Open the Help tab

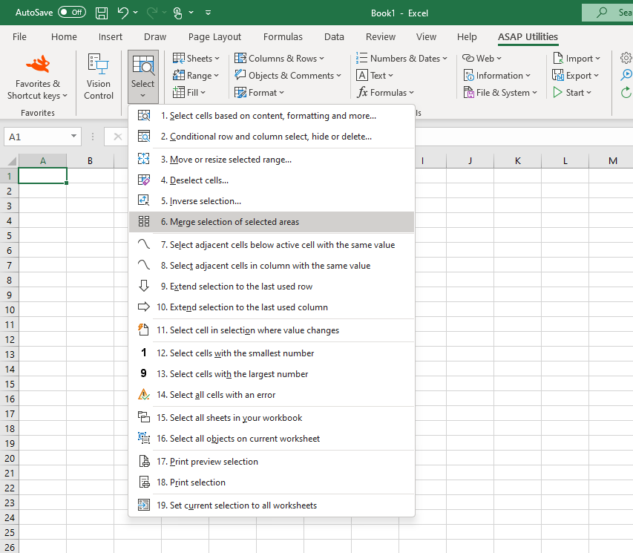click(467, 37)
